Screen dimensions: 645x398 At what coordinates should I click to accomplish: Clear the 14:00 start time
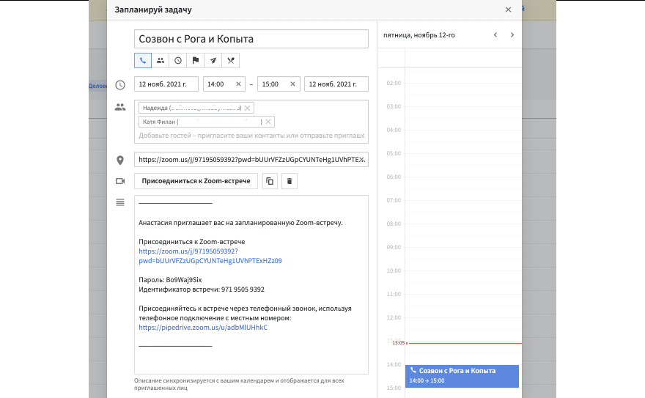pos(238,84)
